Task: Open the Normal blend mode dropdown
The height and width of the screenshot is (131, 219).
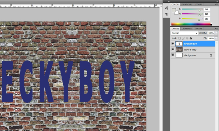Action: tap(184, 33)
